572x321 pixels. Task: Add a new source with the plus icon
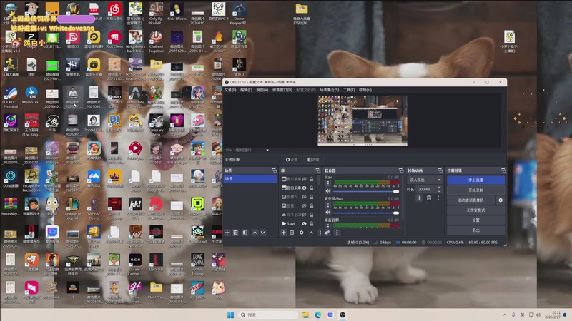coord(283,233)
